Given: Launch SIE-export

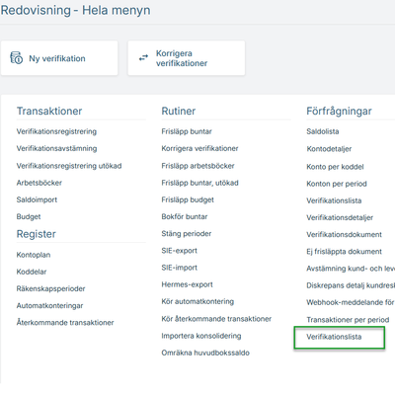Looking at the screenshot, I should coord(180,251).
